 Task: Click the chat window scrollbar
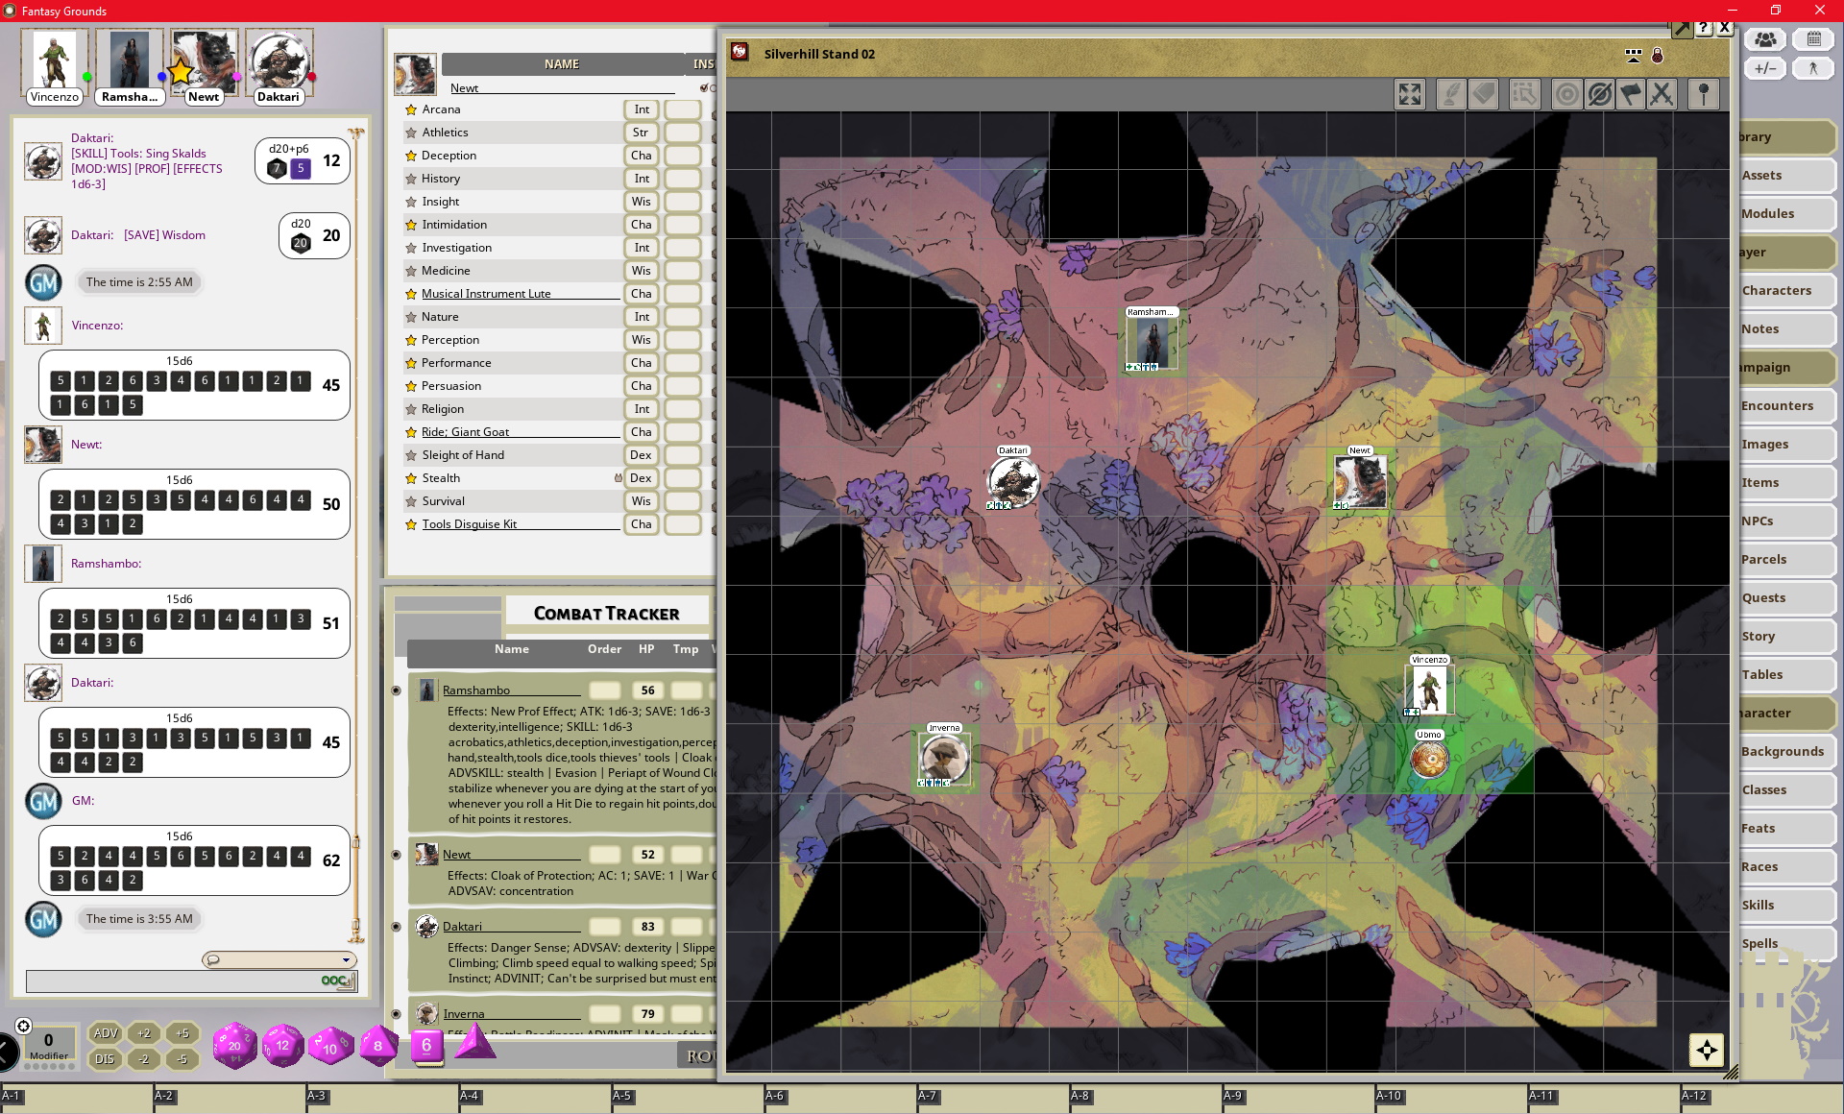click(x=355, y=538)
